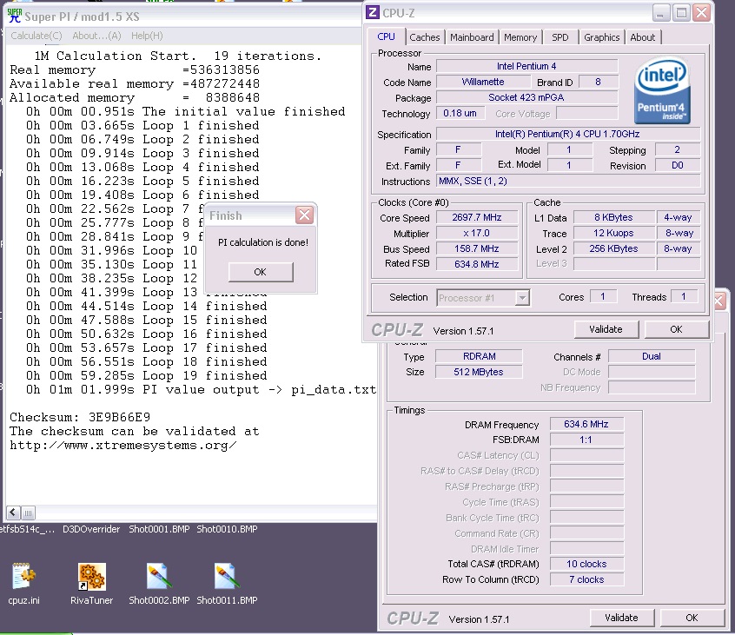The width and height of the screenshot is (735, 635).
Task: Select the Technology value 0.18 um
Action: coord(460,113)
